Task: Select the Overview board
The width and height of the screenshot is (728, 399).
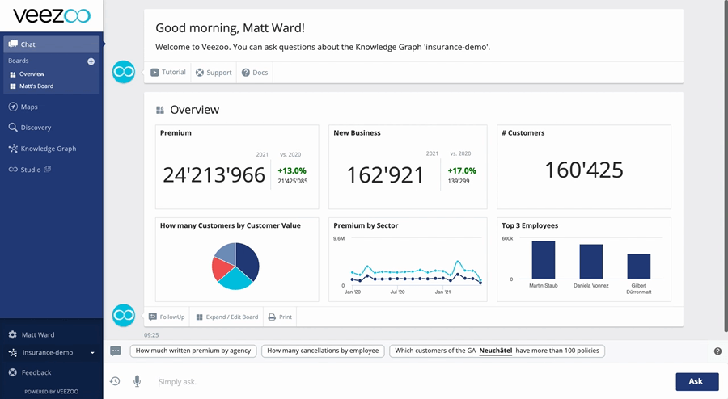Action: point(32,73)
